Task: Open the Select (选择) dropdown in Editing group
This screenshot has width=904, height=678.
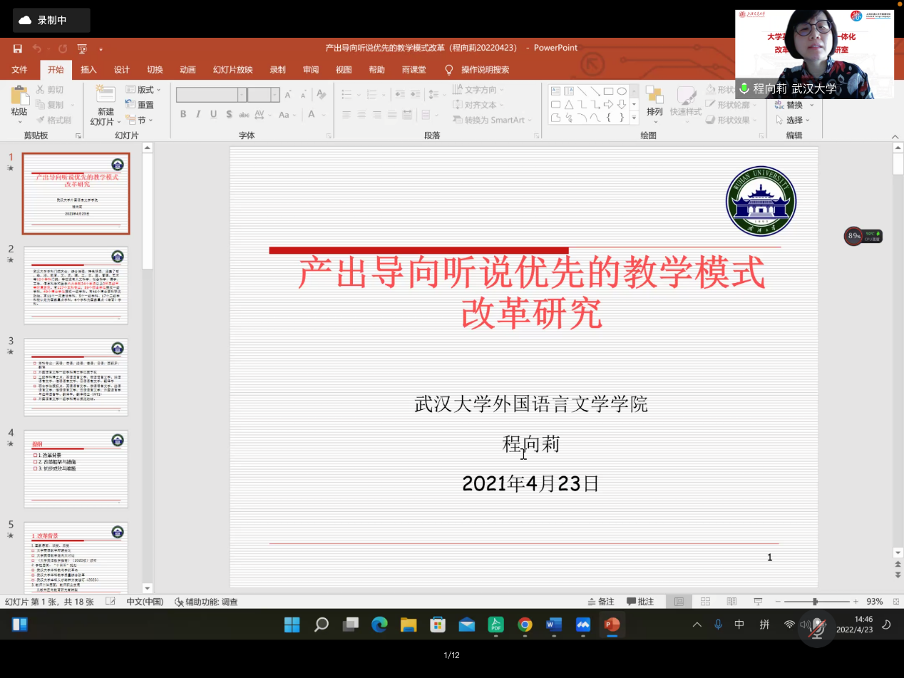Action: 794,120
